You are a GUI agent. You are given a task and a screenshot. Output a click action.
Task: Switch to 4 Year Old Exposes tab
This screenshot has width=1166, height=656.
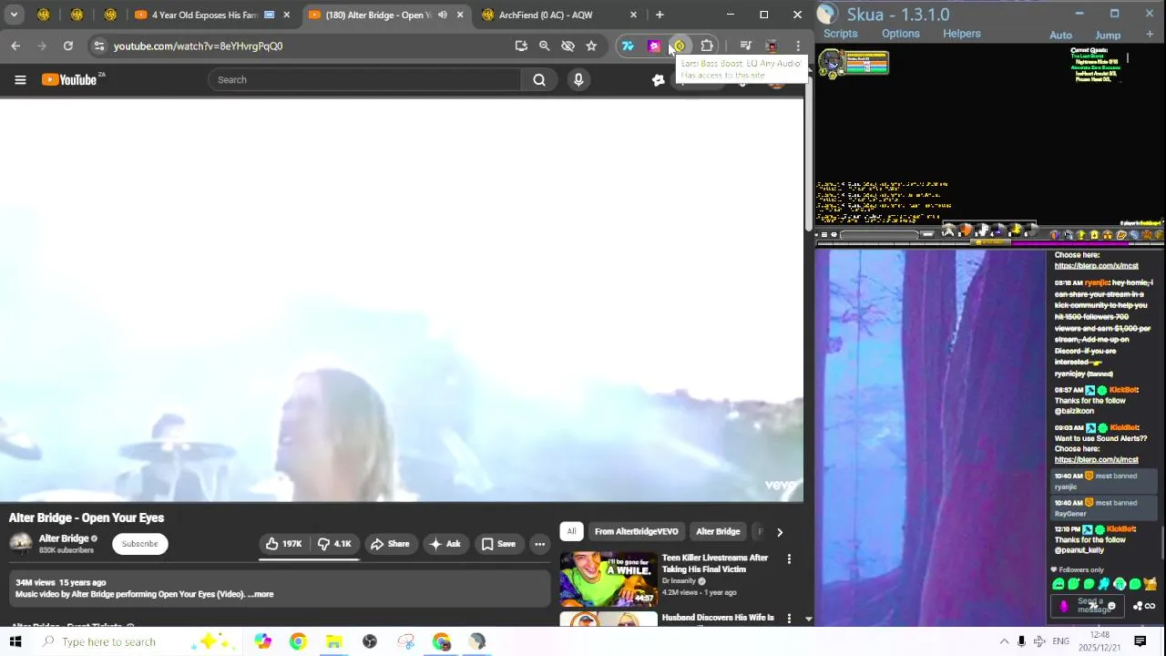click(205, 15)
